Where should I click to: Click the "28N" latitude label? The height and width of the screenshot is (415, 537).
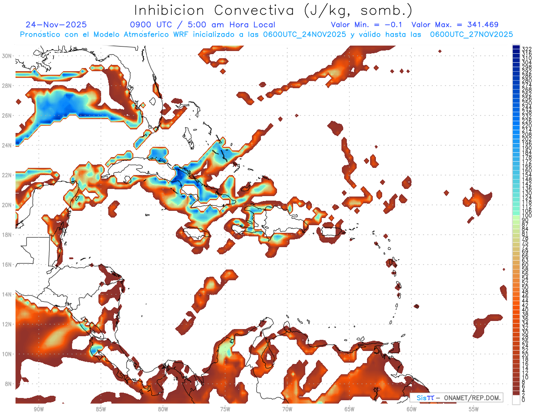(7, 86)
